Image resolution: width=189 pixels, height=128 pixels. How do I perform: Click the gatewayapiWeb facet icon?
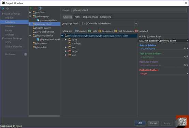38,20
